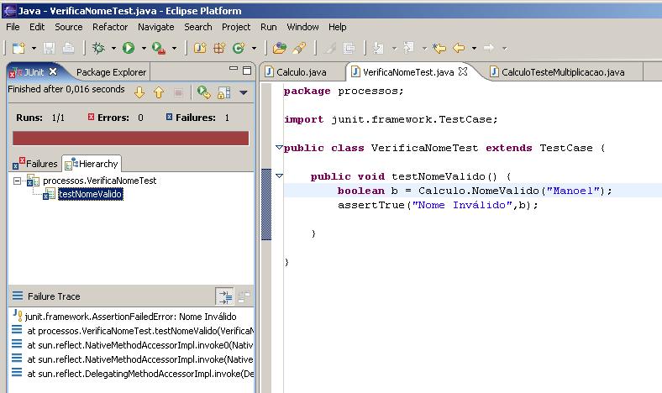The width and height of the screenshot is (662, 393).
Task: Open the Project menu
Action: 236,27
